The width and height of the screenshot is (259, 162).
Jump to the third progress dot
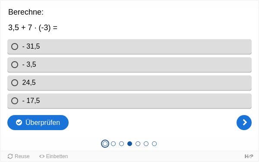point(121,144)
